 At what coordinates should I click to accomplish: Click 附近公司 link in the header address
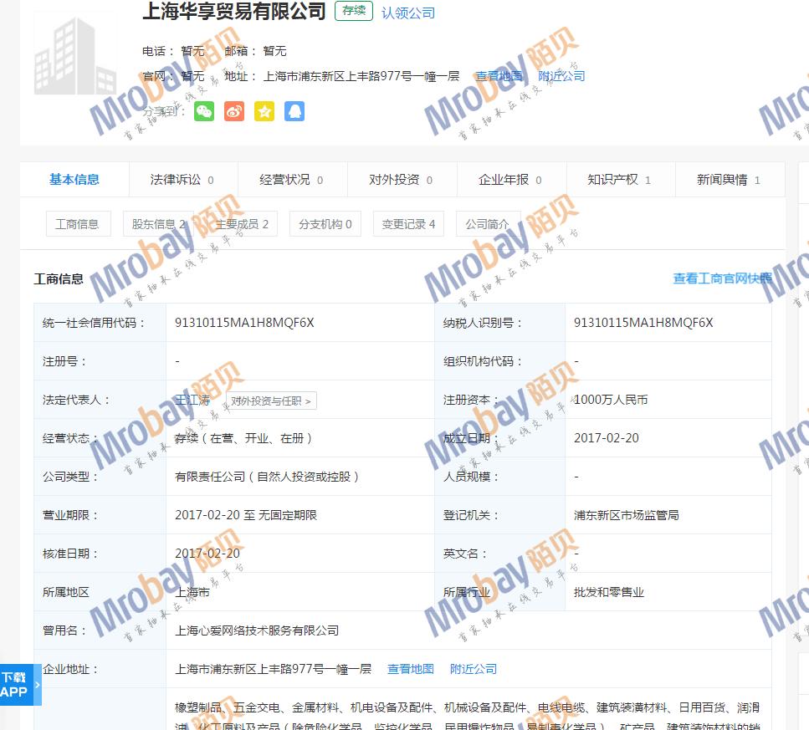coord(561,76)
